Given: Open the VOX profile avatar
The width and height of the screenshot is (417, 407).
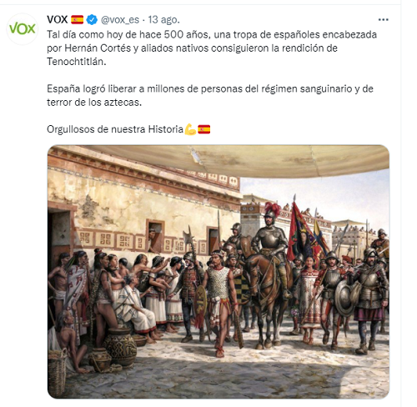Looking at the screenshot, I should coord(22,28).
